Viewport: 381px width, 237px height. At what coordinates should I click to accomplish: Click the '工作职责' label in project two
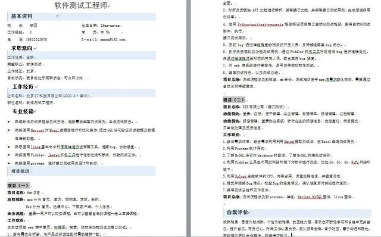(x=232, y=135)
